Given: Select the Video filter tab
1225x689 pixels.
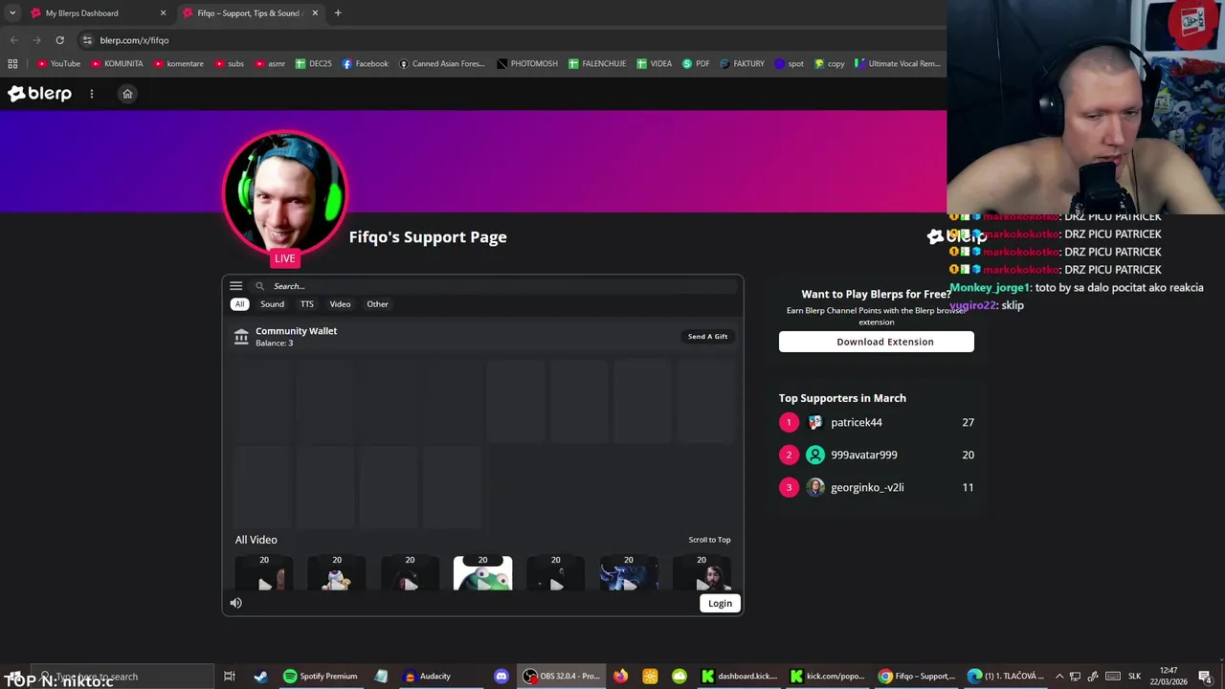Looking at the screenshot, I should click(x=340, y=304).
